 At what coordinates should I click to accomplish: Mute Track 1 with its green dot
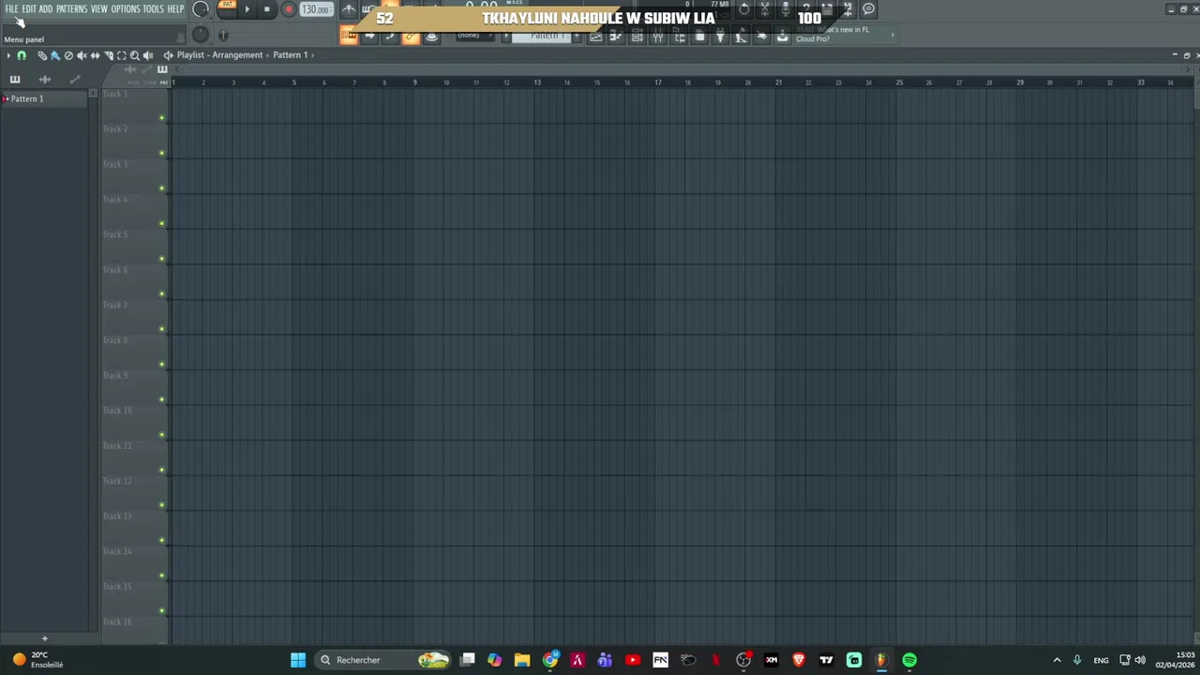[161, 118]
